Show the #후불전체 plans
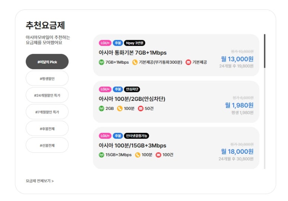 tap(47, 128)
